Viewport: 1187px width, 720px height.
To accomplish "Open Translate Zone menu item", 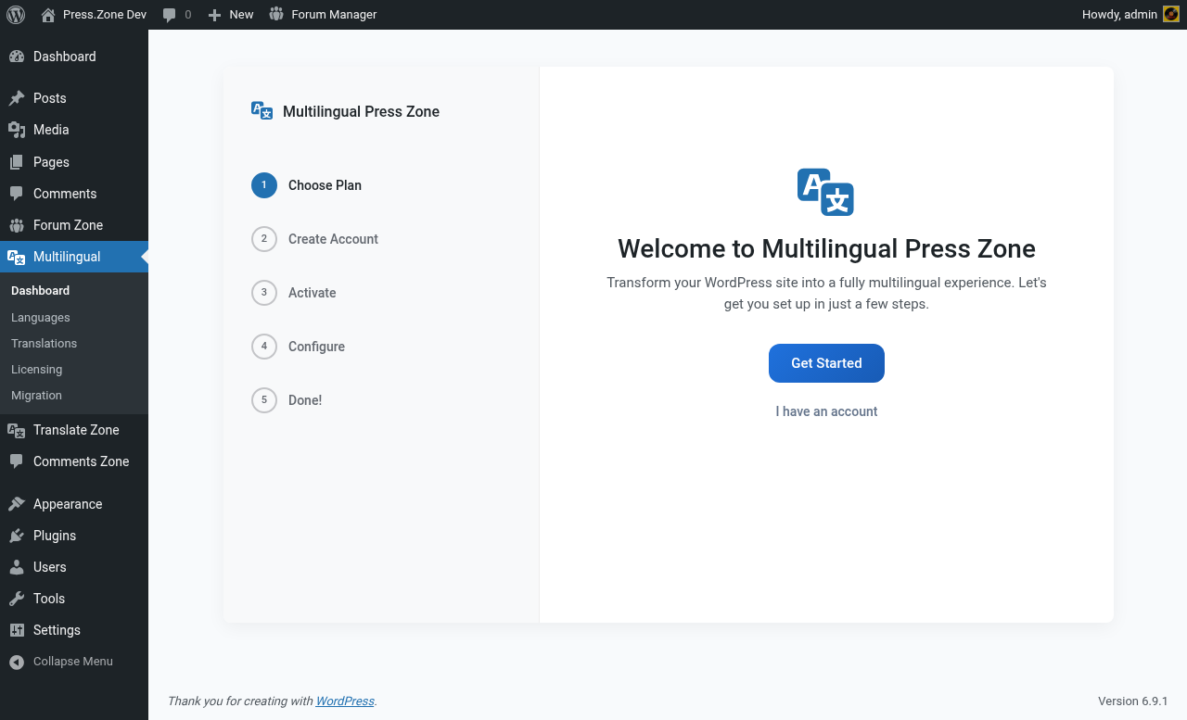I will [74, 430].
